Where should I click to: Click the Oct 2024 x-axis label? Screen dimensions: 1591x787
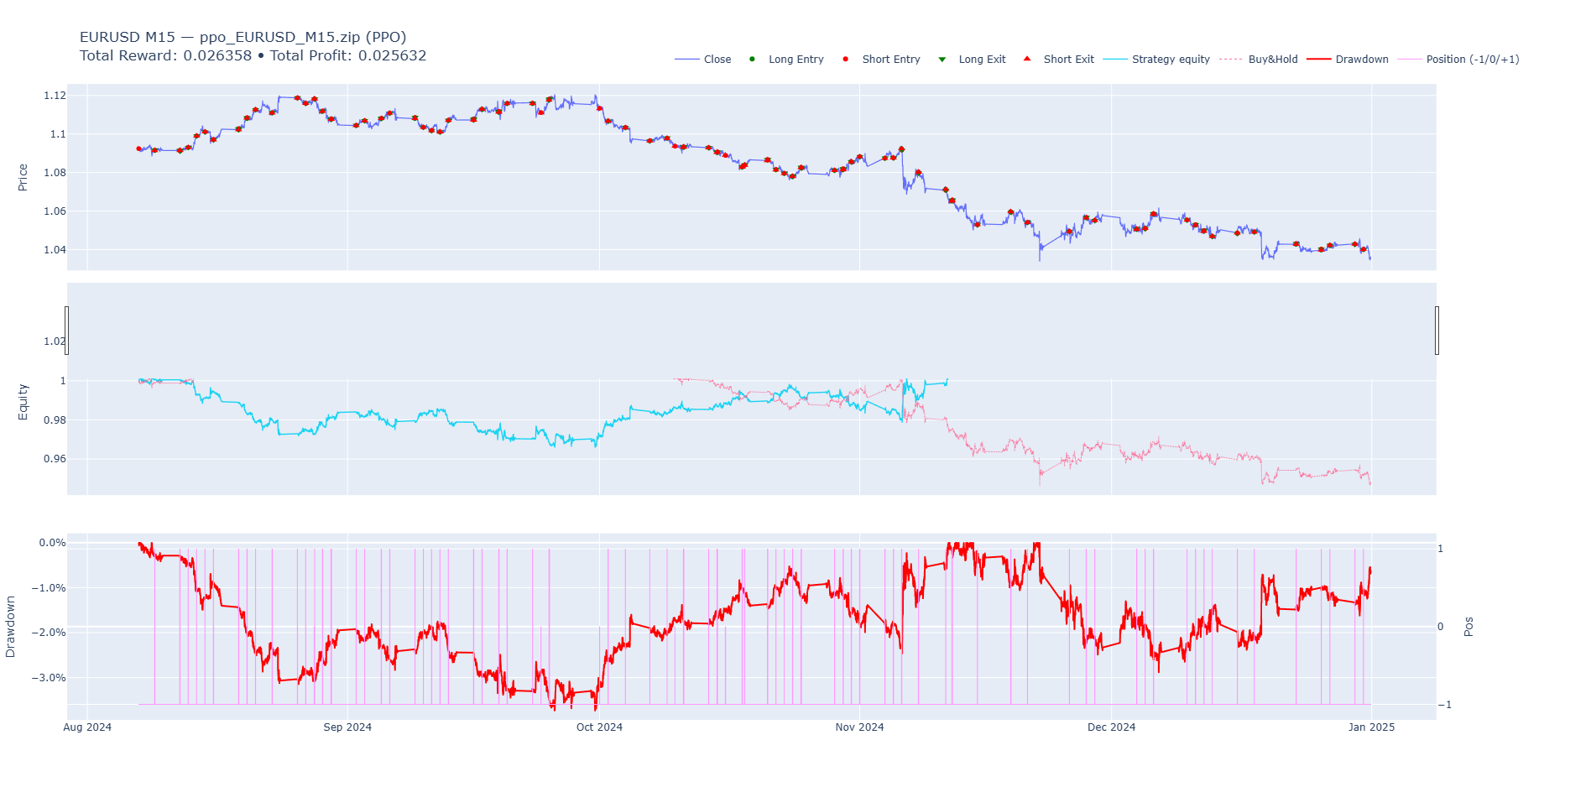[599, 727]
